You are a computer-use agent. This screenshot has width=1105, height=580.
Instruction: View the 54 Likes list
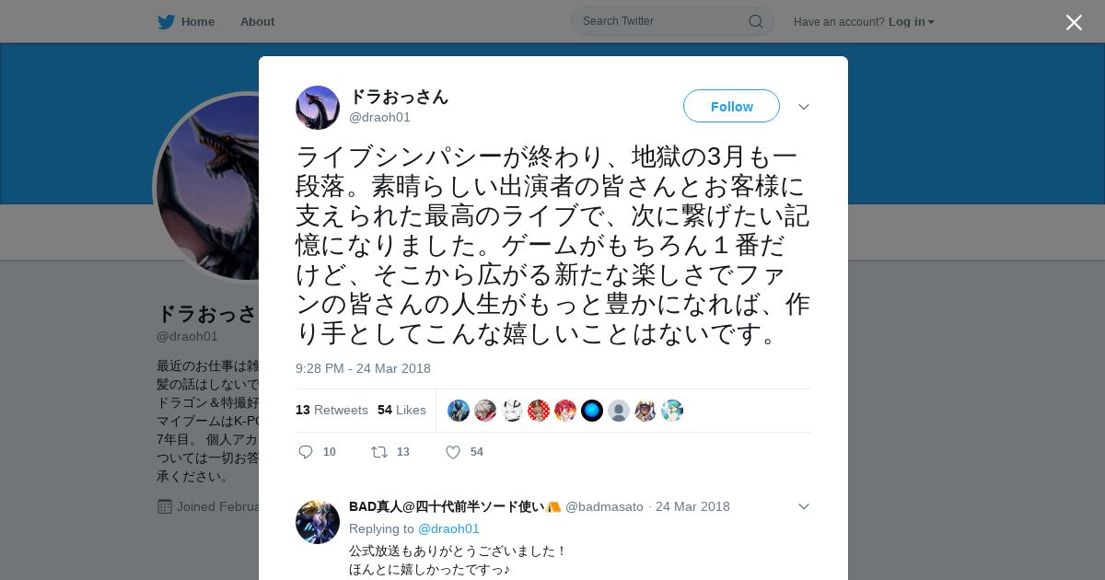click(401, 410)
